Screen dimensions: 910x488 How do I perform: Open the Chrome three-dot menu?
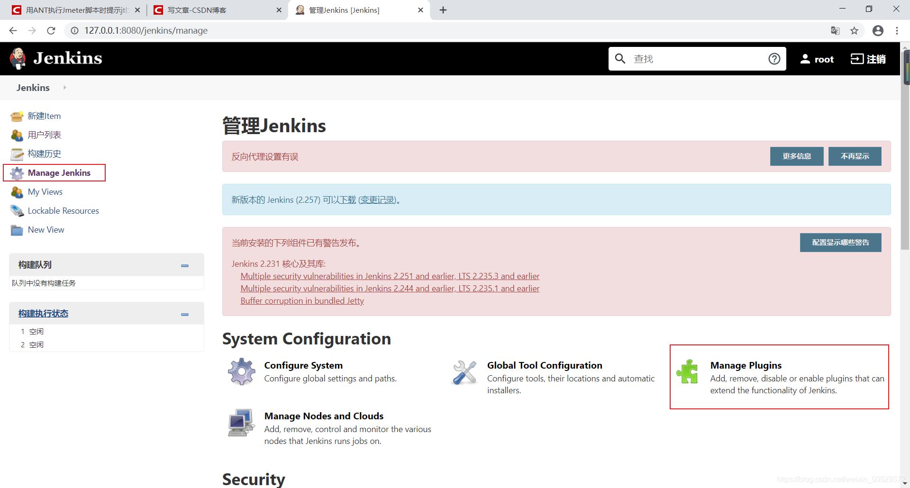(897, 31)
